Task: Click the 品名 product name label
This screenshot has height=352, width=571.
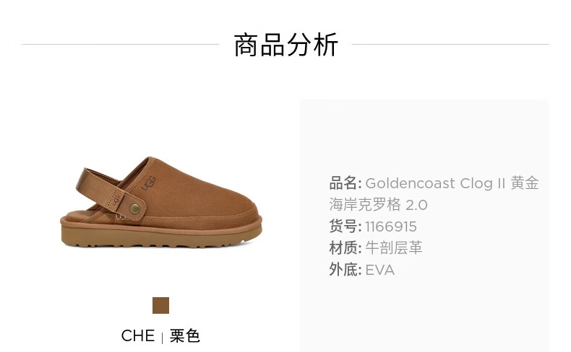Action: (345, 183)
